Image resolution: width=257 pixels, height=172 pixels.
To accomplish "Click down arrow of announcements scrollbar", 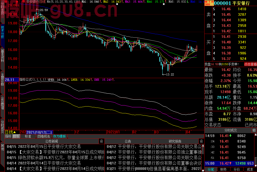I will (x=203, y=170).
